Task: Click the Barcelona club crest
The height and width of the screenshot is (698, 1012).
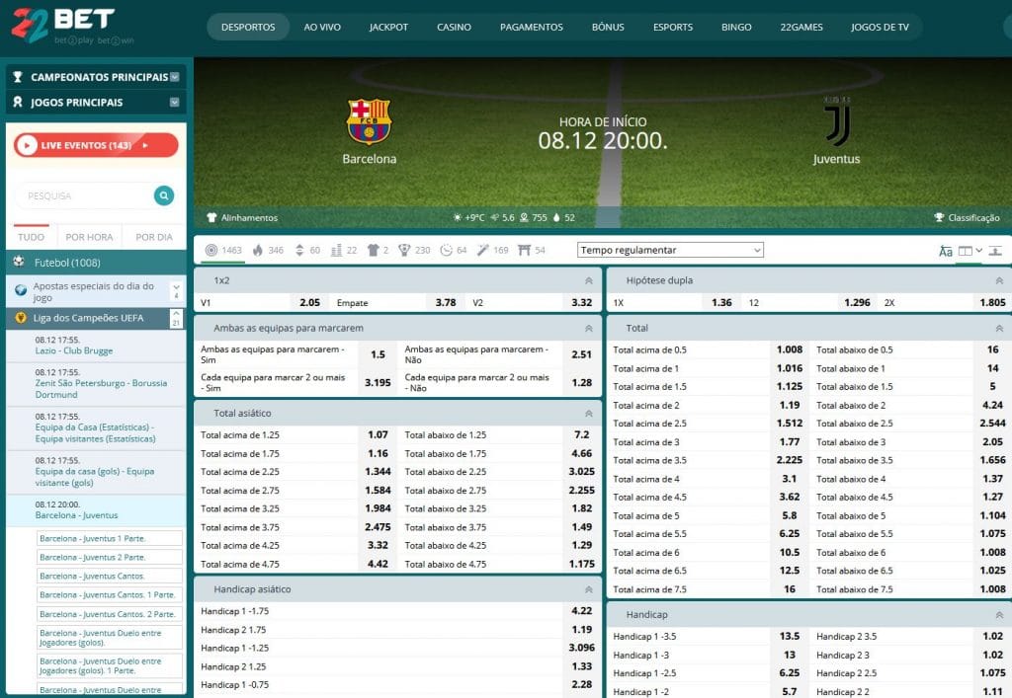Action: tap(369, 121)
